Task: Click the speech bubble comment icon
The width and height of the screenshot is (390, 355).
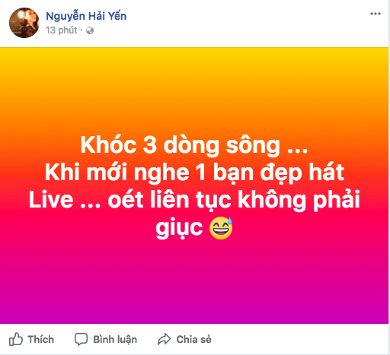Action: (81, 339)
